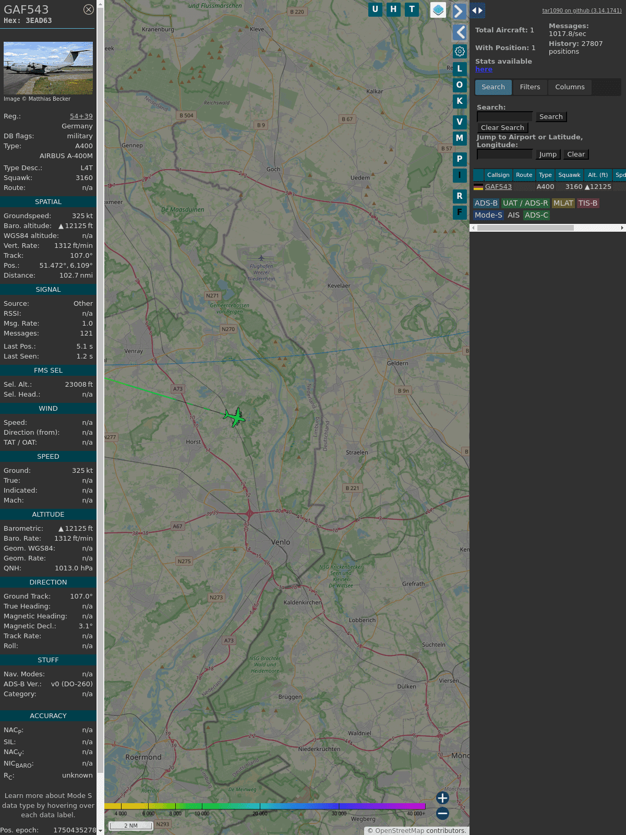Click the Squawk value 3160
The image size is (626, 835).
(84, 178)
